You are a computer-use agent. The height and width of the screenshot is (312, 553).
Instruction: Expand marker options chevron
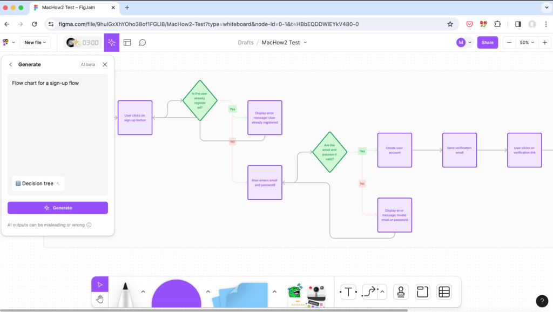[143, 291]
